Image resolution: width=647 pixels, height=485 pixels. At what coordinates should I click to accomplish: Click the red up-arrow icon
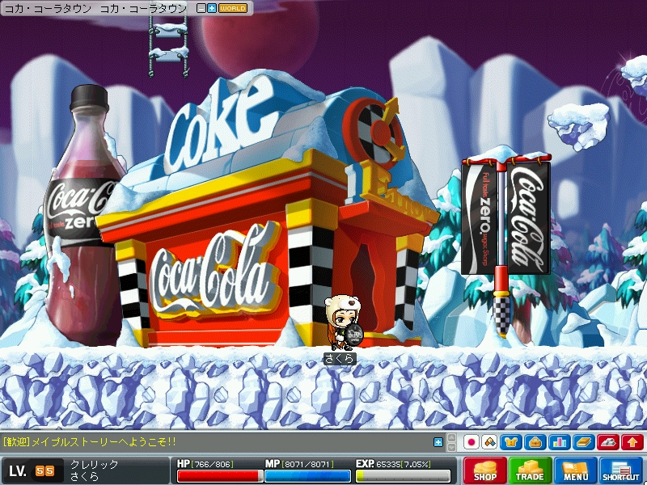coord(632,442)
